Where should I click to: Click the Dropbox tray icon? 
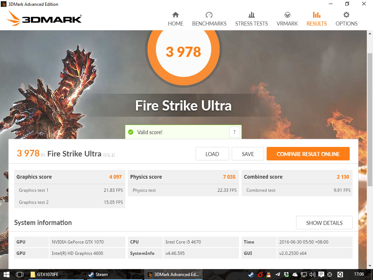pyautogui.click(x=286, y=275)
